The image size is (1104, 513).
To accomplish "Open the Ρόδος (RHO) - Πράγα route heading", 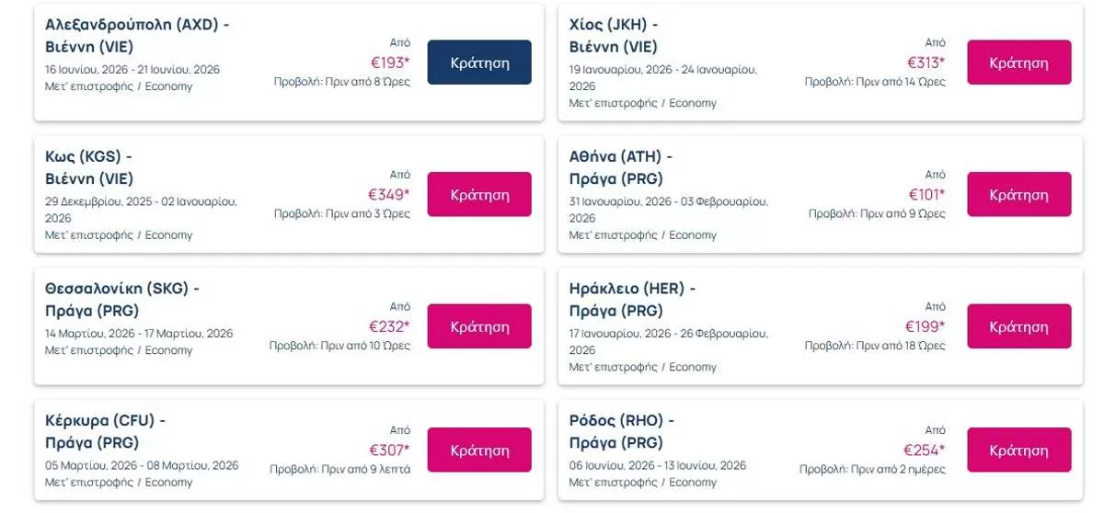I will tap(621, 432).
